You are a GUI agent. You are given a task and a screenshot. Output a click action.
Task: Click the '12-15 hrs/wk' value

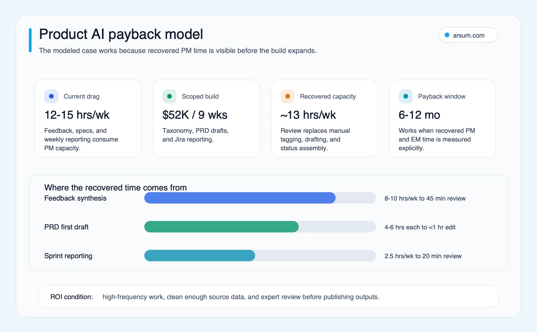click(77, 115)
